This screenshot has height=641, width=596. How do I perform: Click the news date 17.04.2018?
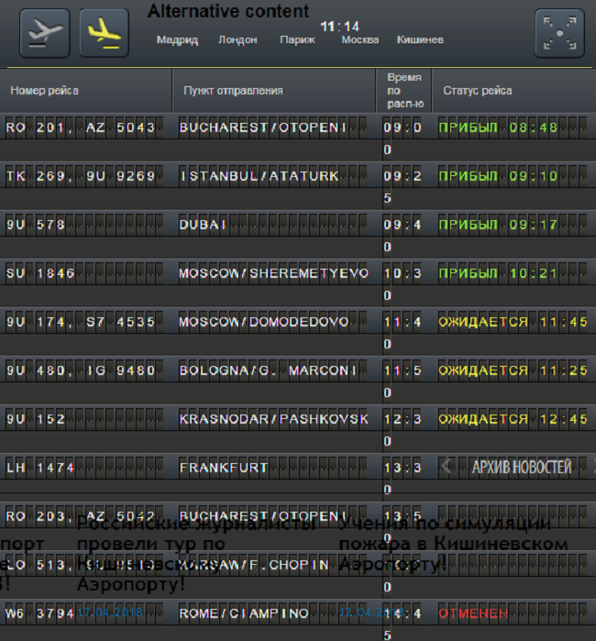[x=110, y=613]
